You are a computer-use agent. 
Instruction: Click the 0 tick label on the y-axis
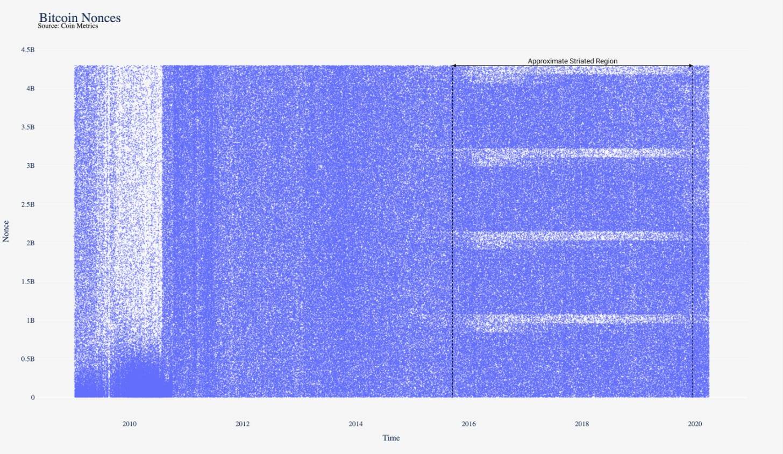pyautogui.click(x=32, y=398)
